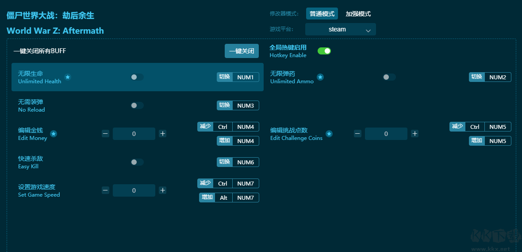
Task: Enable the No Reload switch
Action: pyautogui.click(x=137, y=105)
